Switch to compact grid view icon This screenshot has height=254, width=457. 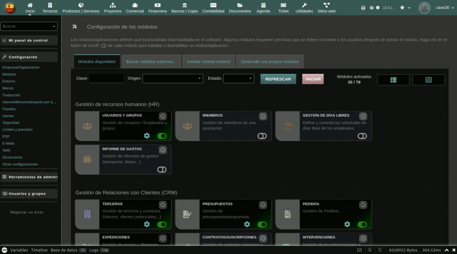[393, 80]
